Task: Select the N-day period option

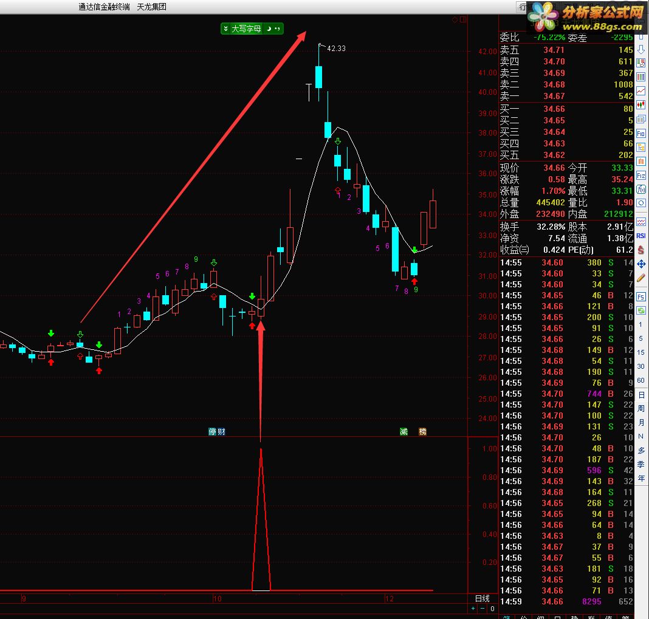Action: 640,437
